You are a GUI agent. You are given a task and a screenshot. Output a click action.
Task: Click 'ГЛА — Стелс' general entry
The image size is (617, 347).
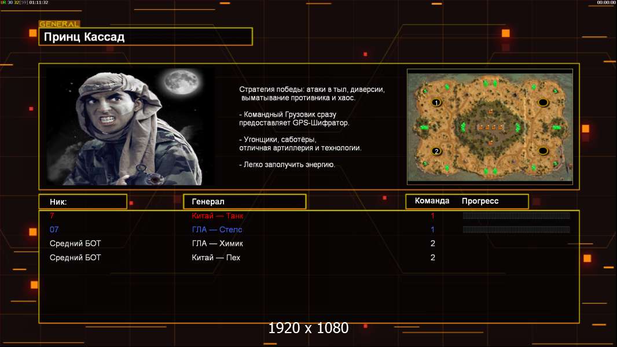tap(217, 230)
